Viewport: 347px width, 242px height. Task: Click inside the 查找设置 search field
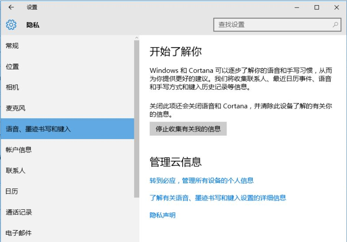[273, 25]
